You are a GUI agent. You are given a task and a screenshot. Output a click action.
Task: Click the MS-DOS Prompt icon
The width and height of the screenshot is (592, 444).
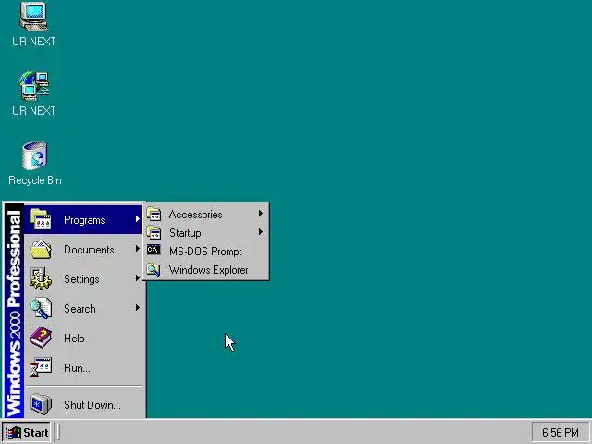click(x=154, y=250)
